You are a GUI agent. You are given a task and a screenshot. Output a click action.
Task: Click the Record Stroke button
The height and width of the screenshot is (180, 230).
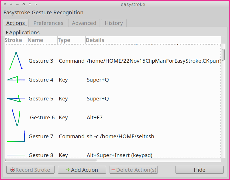[x=30, y=170]
